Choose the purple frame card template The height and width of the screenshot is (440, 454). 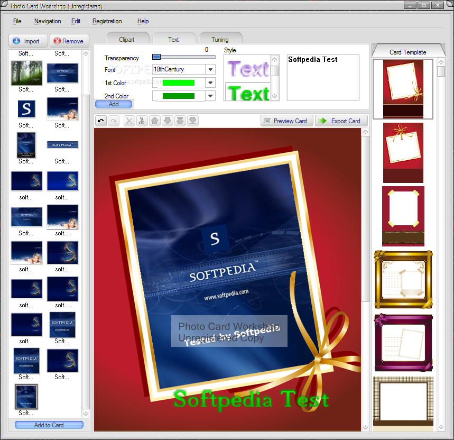[403, 343]
